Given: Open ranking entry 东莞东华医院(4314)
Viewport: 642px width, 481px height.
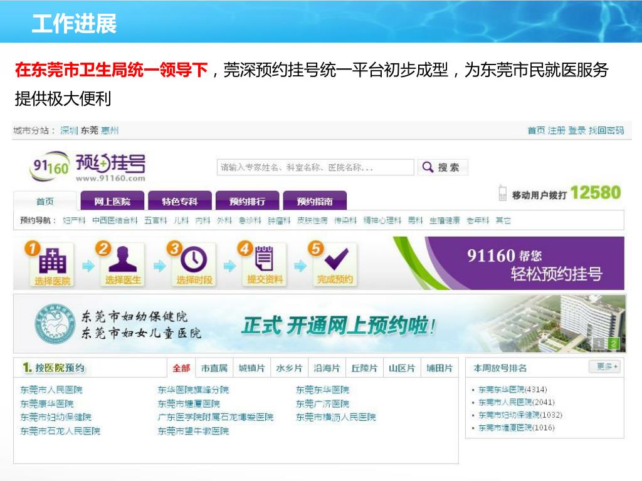Looking at the screenshot, I should (x=513, y=390).
